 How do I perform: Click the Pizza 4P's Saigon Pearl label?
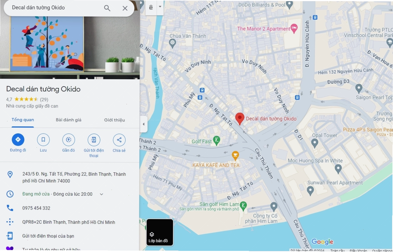[368, 129]
